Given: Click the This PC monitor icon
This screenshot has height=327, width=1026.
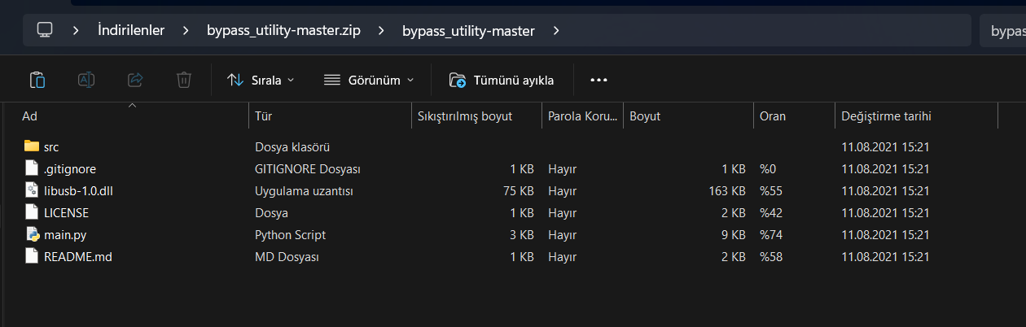Looking at the screenshot, I should pyautogui.click(x=45, y=31).
